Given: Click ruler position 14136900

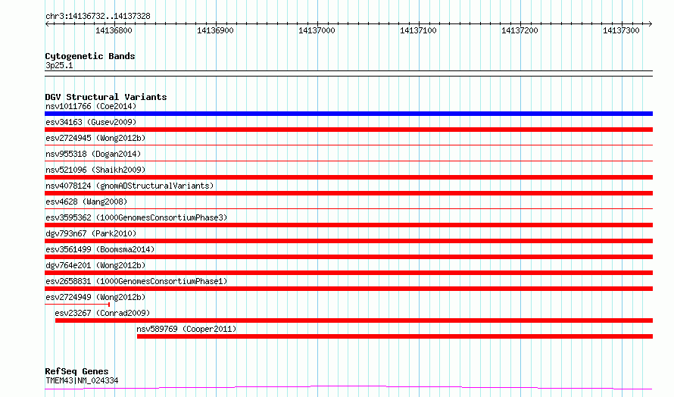Looking at the screenshot, I should [x=215, y=30].
